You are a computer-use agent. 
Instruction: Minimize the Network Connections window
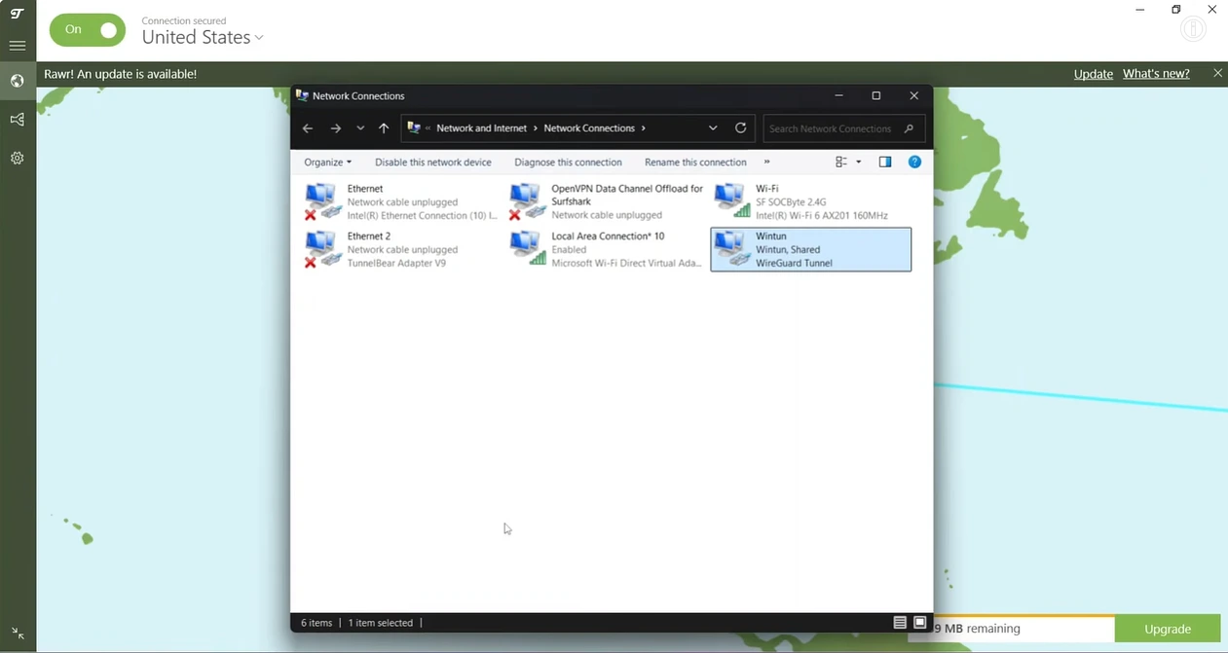[839, 95]
